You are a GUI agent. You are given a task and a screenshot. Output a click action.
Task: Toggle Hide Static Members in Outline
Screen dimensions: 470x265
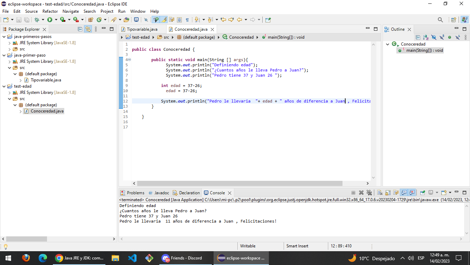(442, 37)
